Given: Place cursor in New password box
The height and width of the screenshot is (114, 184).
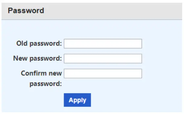Looking at the screenshot, I should pyautogui.click(x=103, y=59).
